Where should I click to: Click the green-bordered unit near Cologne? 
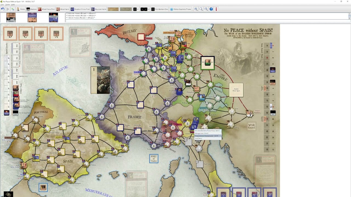coord(208,63)
